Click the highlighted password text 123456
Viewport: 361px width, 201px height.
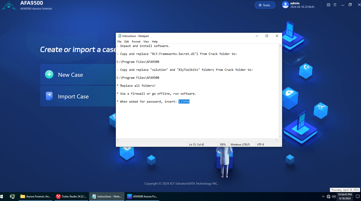pyautogui.click(x=184, y=101)
